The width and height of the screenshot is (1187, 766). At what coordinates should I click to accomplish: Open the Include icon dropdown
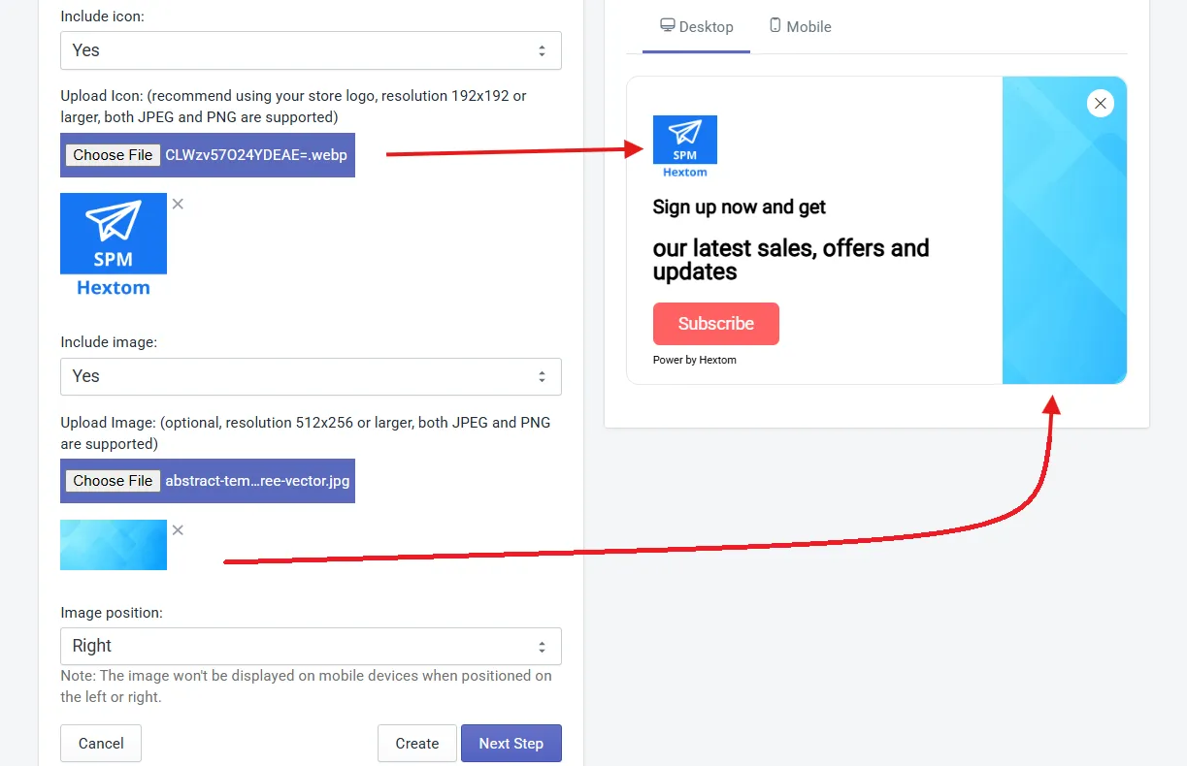click(x=311, y=50)
